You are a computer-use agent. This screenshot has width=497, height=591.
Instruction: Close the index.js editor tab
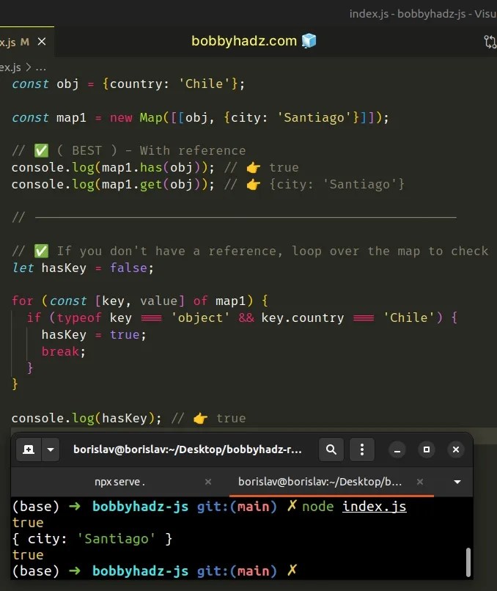(42, 42)
